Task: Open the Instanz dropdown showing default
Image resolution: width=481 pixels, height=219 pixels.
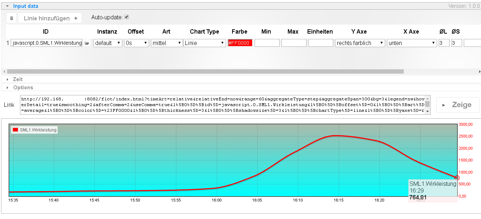Action: point(108,43)
